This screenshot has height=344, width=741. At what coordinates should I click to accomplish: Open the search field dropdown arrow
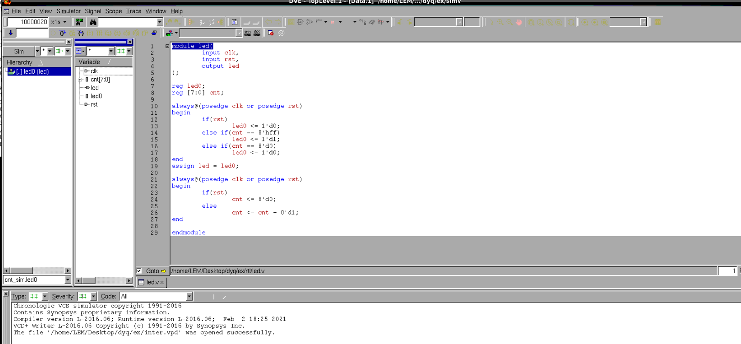(x=160, y=22)
